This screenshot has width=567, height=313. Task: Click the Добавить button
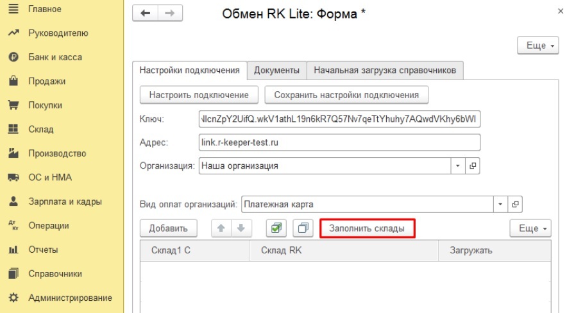(169, 228)
